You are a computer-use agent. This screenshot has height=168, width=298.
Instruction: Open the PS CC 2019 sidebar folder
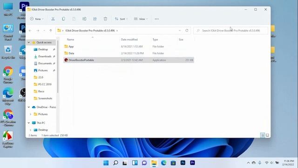click(45, 84)
